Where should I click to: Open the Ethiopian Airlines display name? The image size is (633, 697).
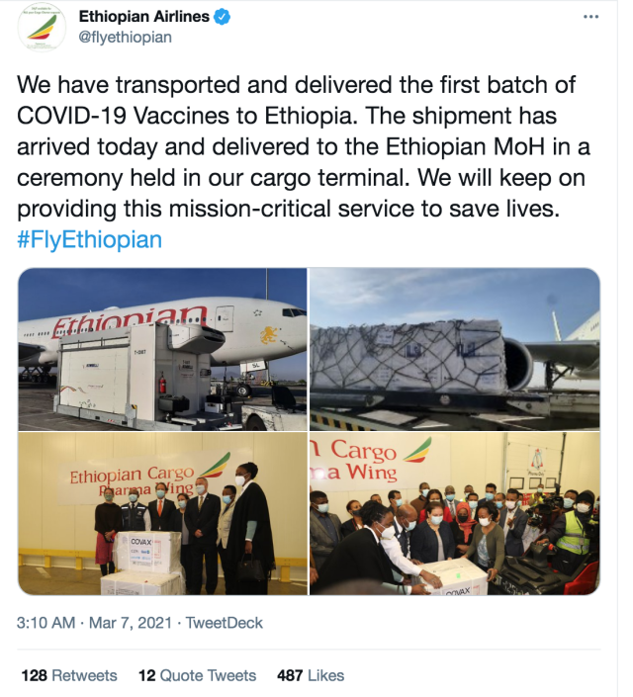[143, 17]
